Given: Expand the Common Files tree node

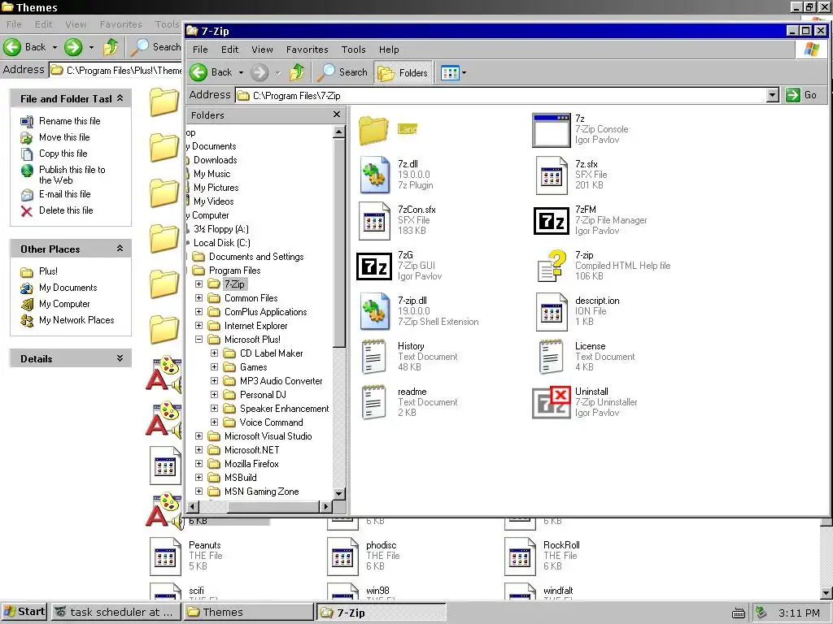Looking at the screenshot, I should (198, 298).
